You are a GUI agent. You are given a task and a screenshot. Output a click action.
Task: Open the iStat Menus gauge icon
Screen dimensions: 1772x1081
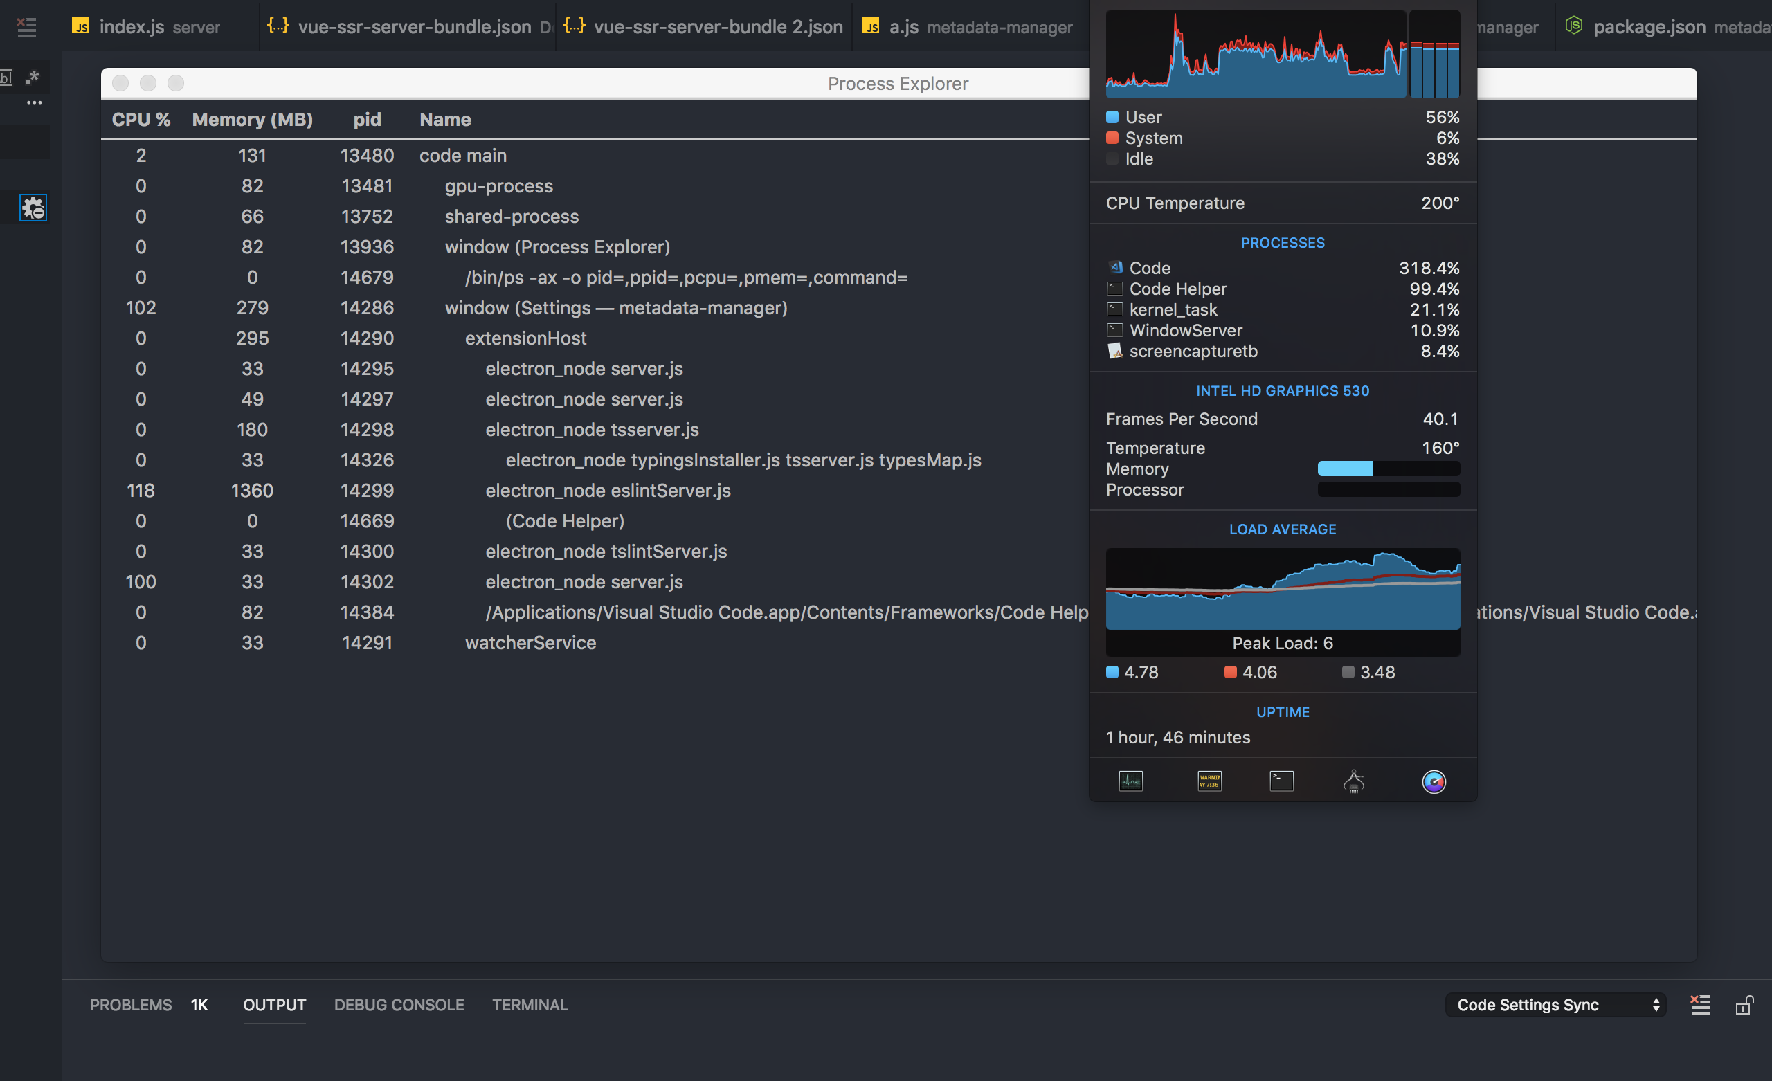pos(1434,781)
